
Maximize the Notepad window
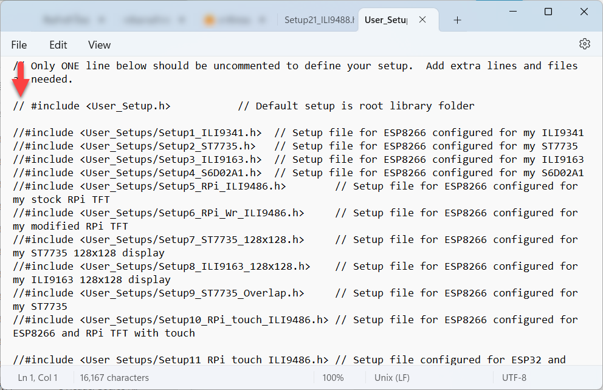pyautogui.click(x=548, y=12)
